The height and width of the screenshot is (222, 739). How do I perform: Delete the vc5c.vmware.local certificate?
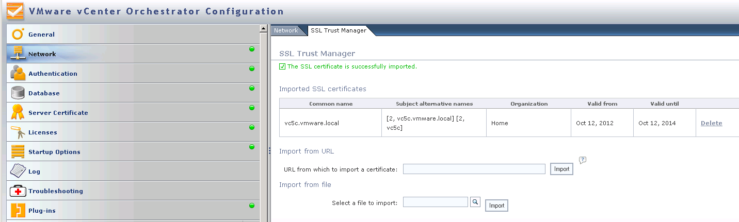pos(711,123)
